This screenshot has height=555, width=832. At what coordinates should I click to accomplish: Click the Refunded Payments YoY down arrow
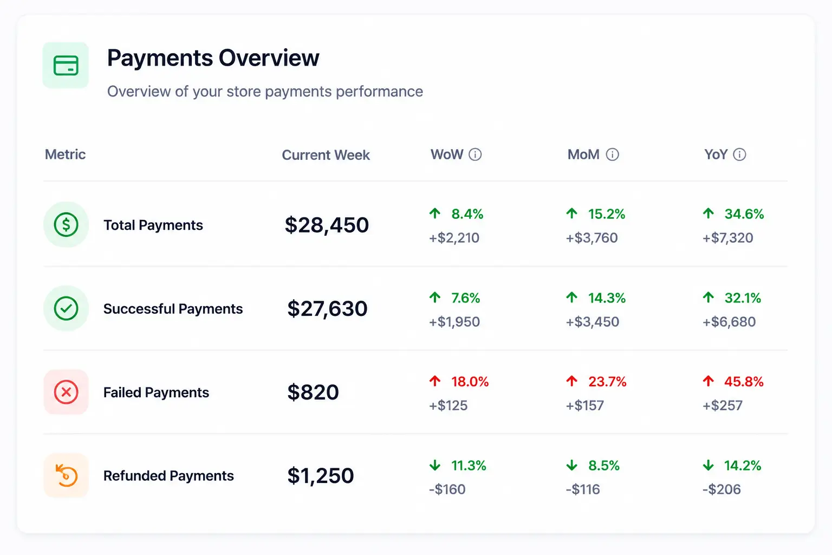[708, 465]
